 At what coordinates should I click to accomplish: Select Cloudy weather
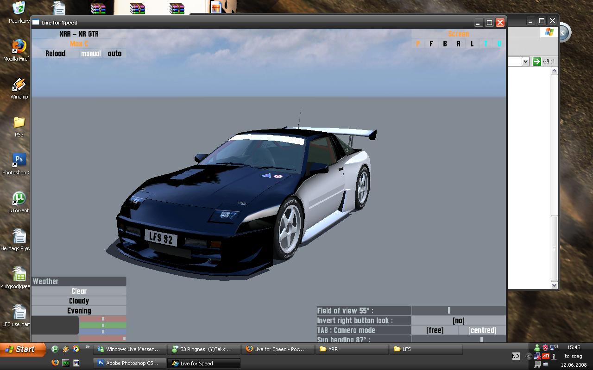(79, 301)
